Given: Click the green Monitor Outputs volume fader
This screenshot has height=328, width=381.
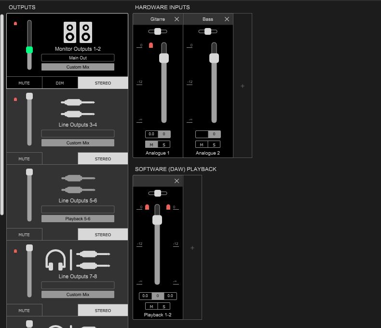Looking at the screenshot, I should 29,50.
